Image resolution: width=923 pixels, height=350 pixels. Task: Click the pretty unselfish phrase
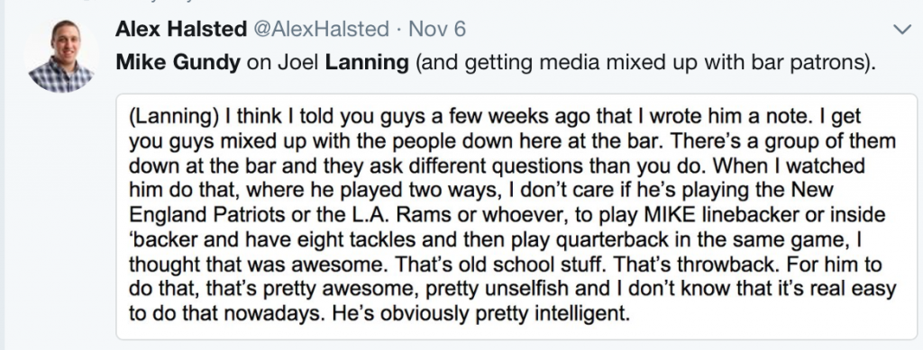point(590,289)
